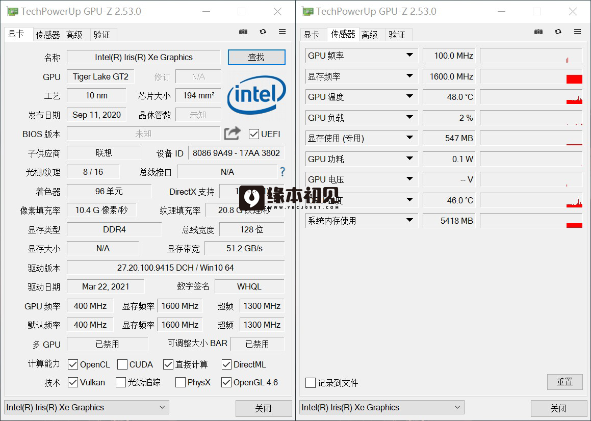Click the 100.0 MHz GPU clock value
The width and height of the screenshot is (591, 421).
pyautogui.click(x=449, y=56)
